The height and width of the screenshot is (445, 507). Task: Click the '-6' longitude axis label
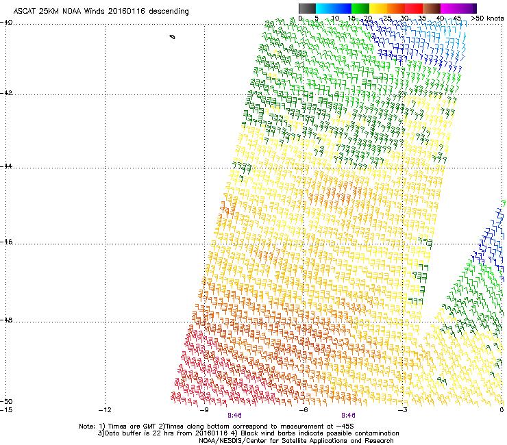click(x=304, y=410)
